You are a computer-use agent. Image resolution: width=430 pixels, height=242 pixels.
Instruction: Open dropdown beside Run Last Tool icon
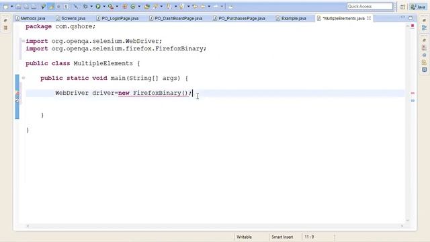(117, 6)
